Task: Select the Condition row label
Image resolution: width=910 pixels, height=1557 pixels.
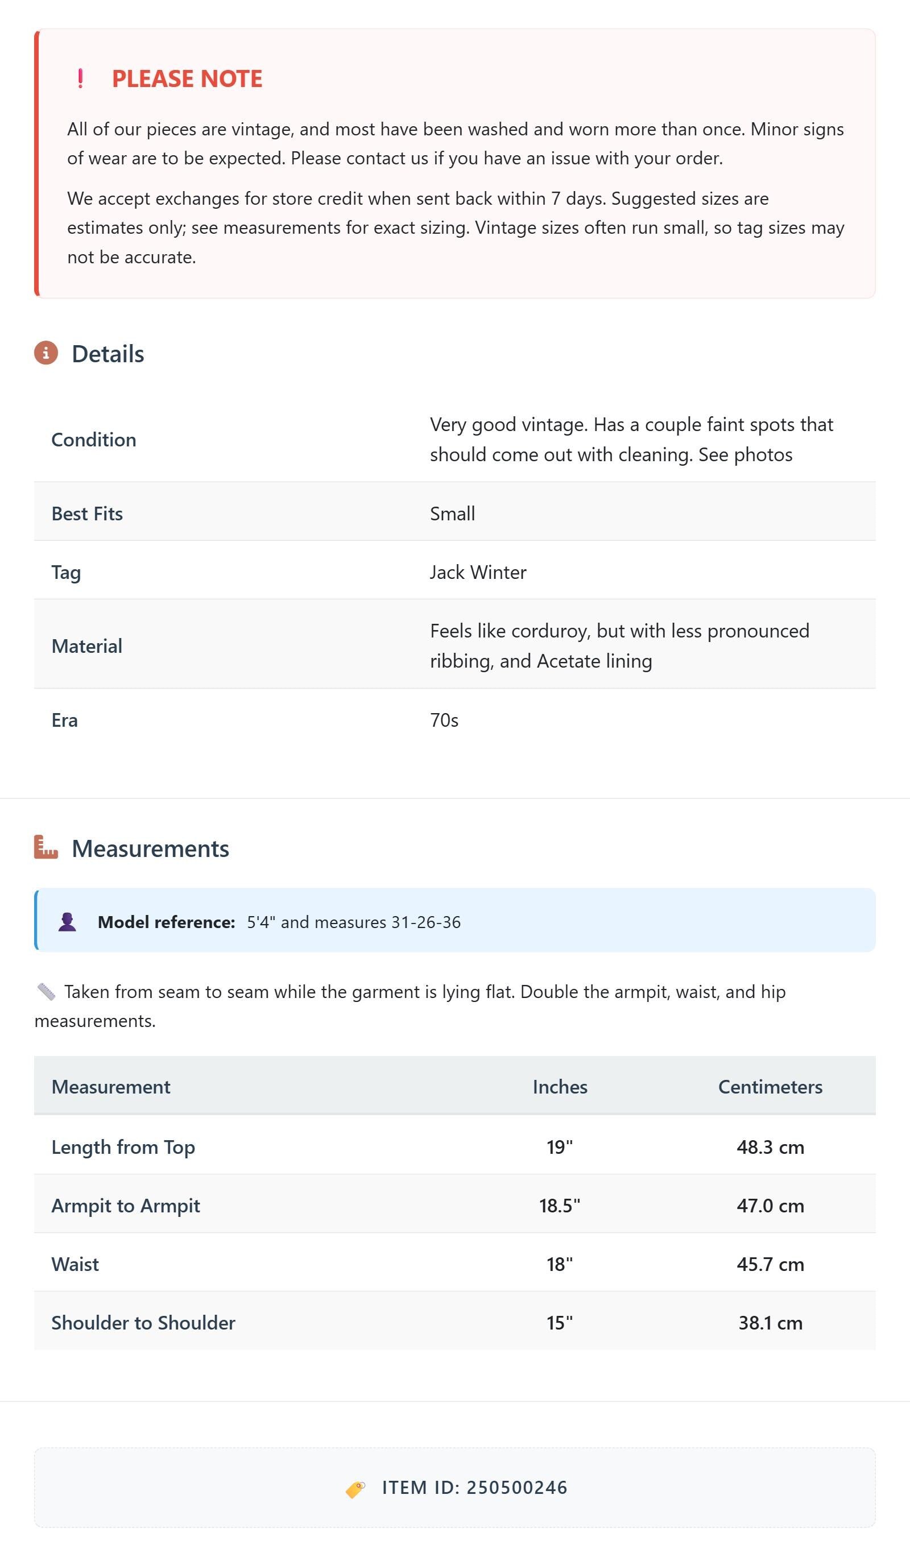Action: pos(94,440)
